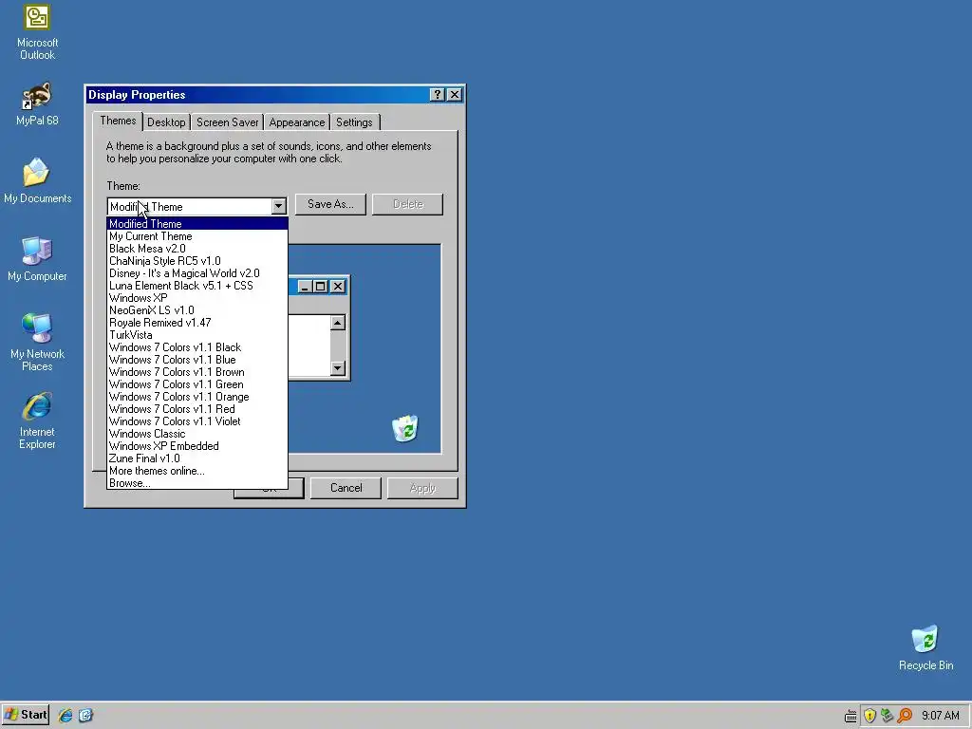The image size is (972, 729).
Task: Click Browse... in the theme list
Action: click(x=197, y=483)
